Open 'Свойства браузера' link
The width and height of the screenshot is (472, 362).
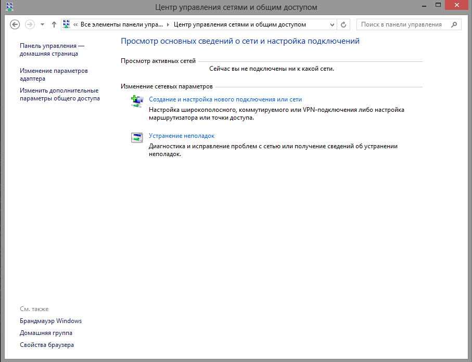tap(47, 345)
